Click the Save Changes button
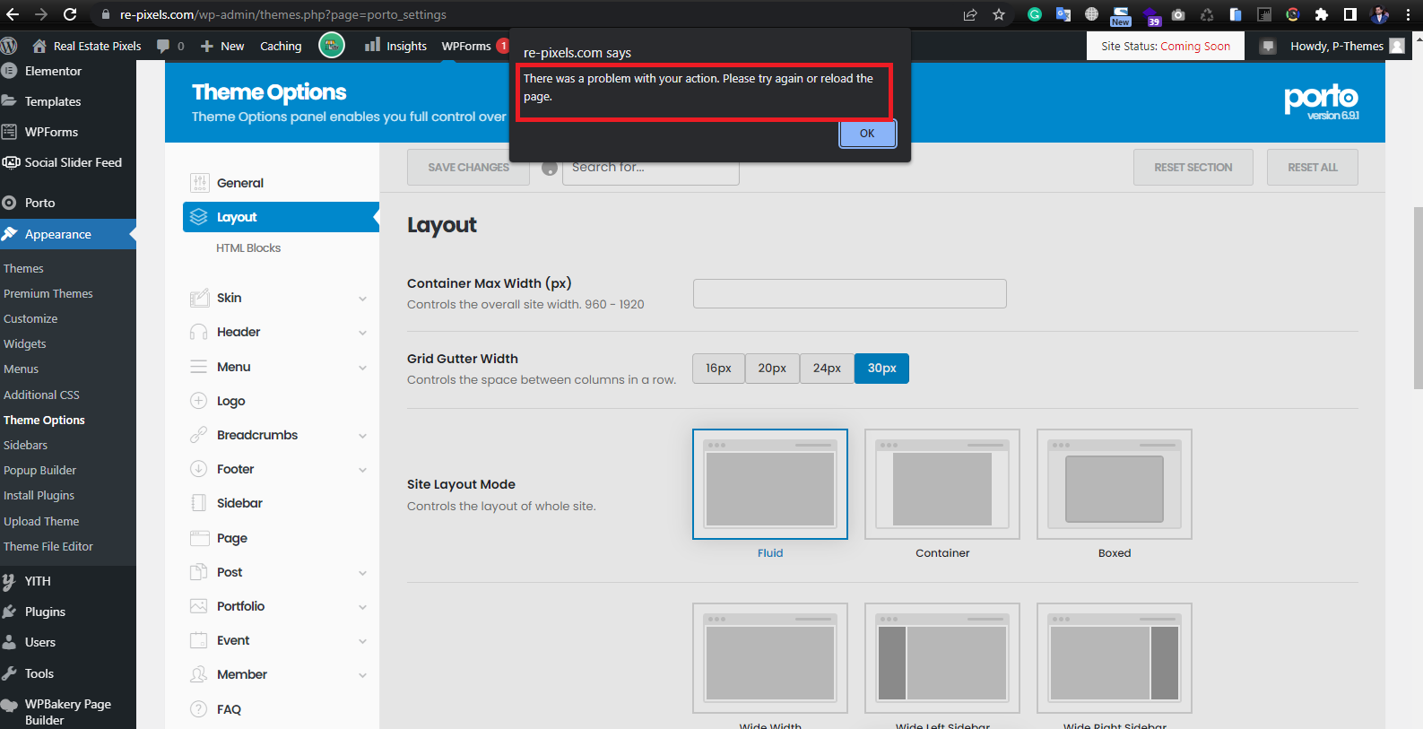 pyautogui.click(x=468, y=168)
